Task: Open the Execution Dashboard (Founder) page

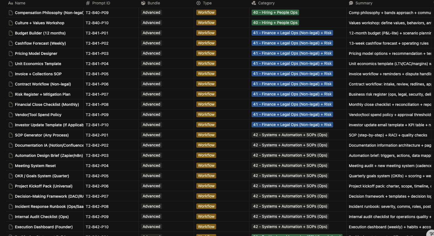Action: coord(44,227)
